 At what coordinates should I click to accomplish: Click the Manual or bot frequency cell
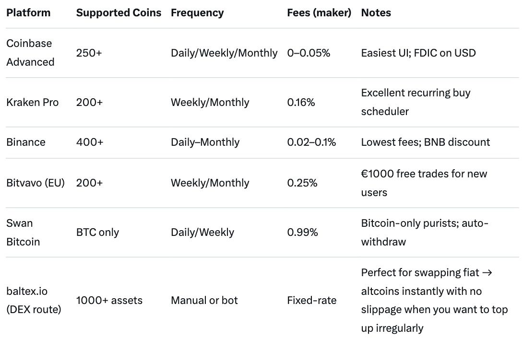pyautogui.click(x=204, y=301)
